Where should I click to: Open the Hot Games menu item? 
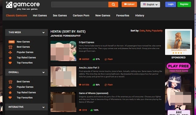point(40,16)
